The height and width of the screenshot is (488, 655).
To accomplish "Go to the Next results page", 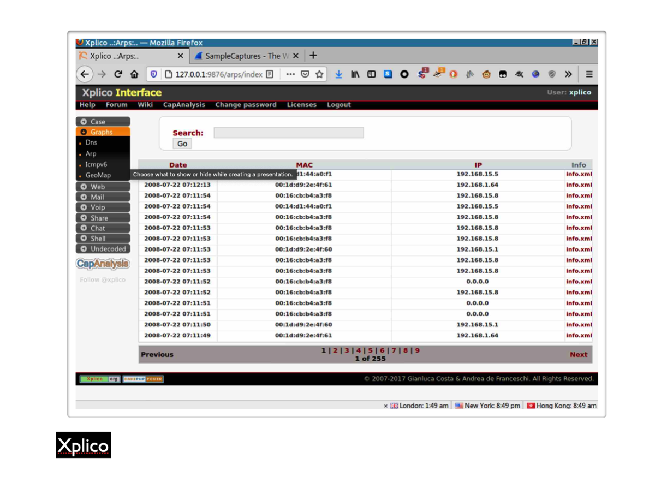I will coord(578,355).
